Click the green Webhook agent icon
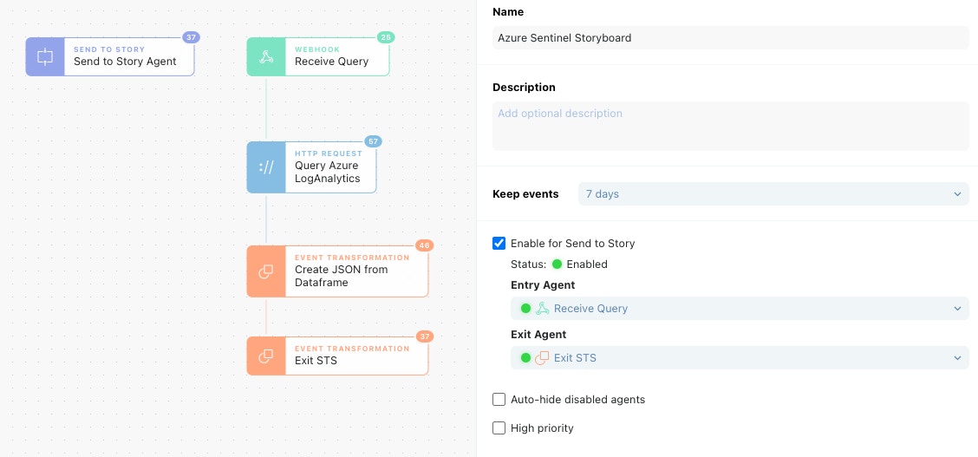Image resolution: width=978 pixels, height=457 pixels. point(266,57)
